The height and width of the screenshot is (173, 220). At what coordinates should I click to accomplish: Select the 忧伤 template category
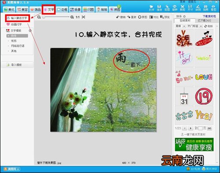14,41
